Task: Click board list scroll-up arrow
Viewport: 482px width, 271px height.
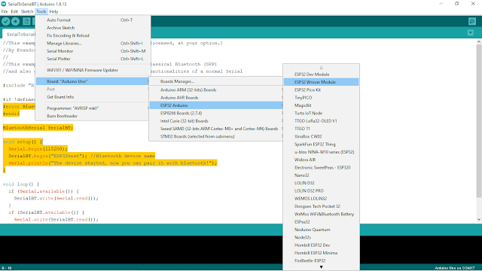Action: click(322, 68)
